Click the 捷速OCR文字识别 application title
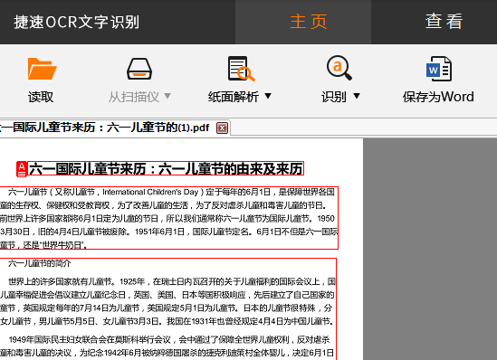Viewport: 497px width, 360px height. [76, 23]
